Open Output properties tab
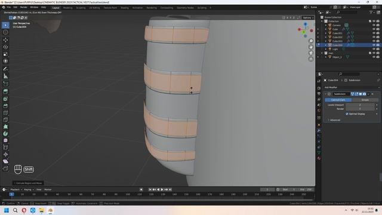382x215 pixels. point(319,94)
